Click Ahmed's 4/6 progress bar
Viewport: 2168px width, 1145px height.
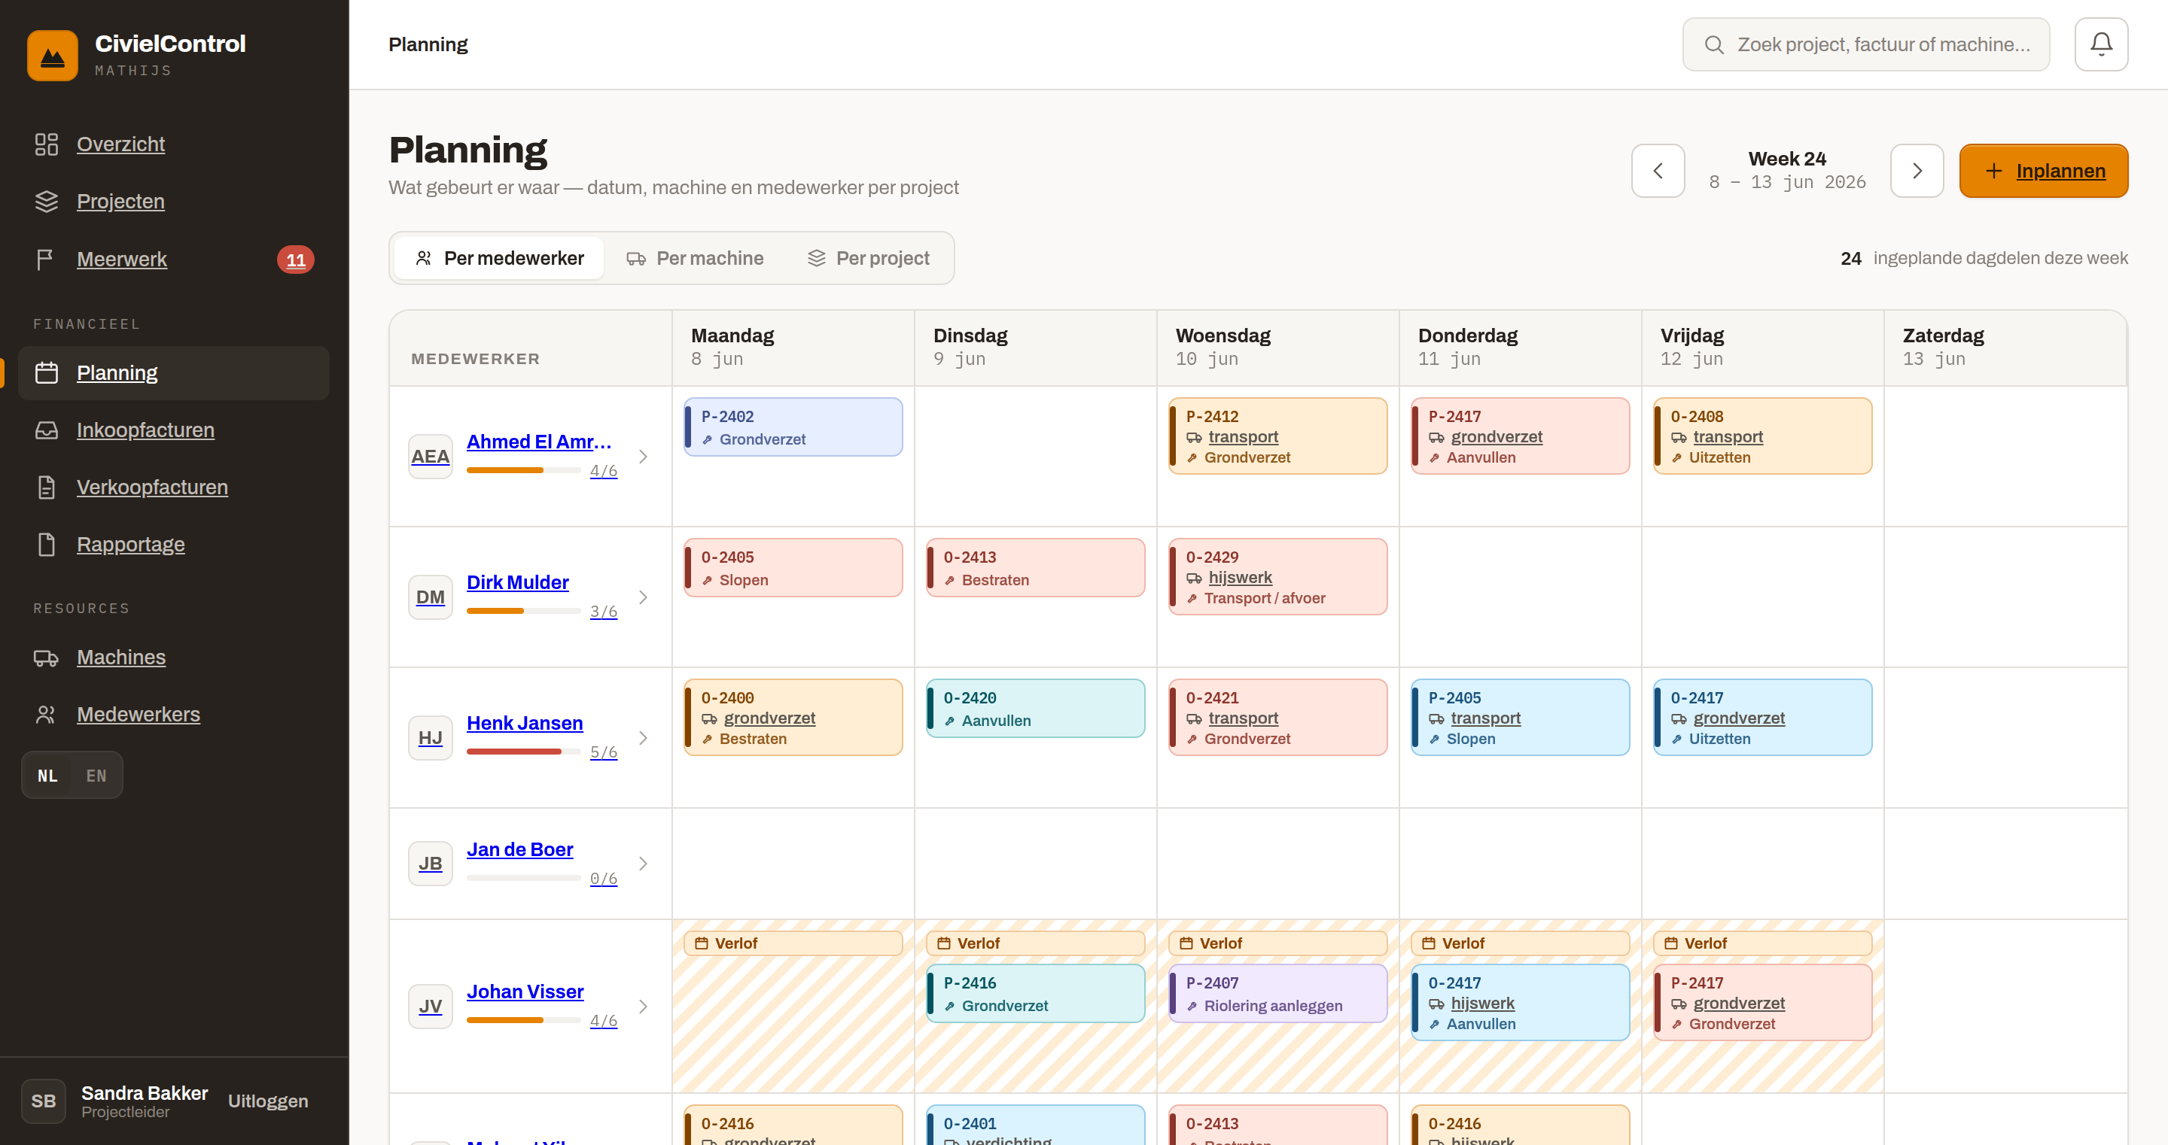[523, 470]
